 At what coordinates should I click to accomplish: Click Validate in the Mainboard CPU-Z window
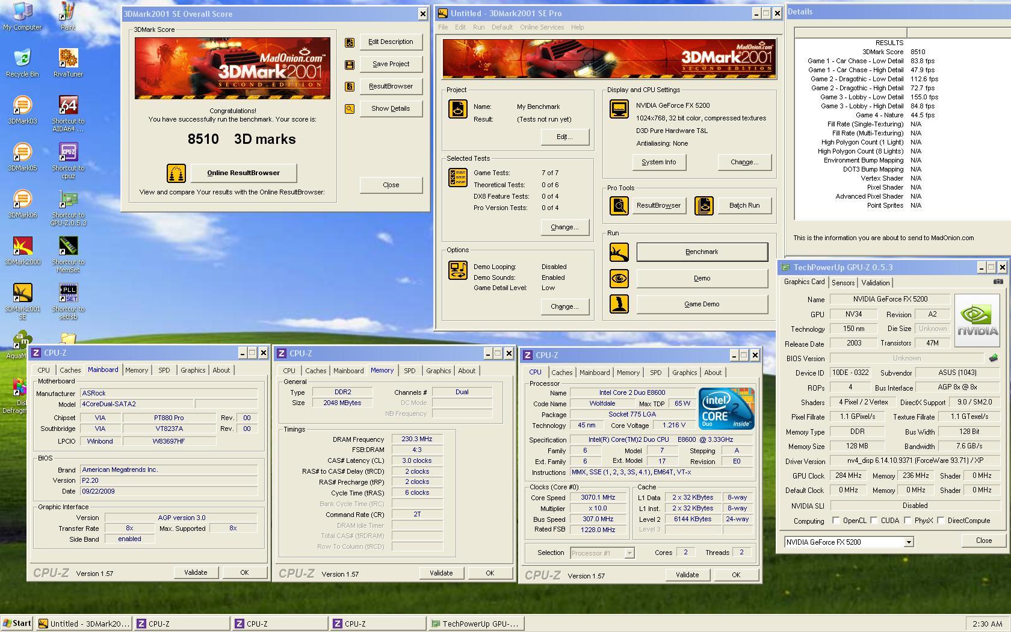tap(196, 572)
